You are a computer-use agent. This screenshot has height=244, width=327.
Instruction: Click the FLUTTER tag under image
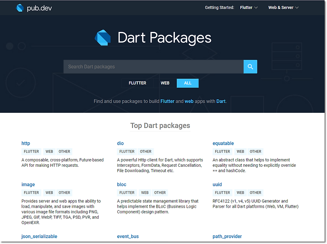coord(31,193)
